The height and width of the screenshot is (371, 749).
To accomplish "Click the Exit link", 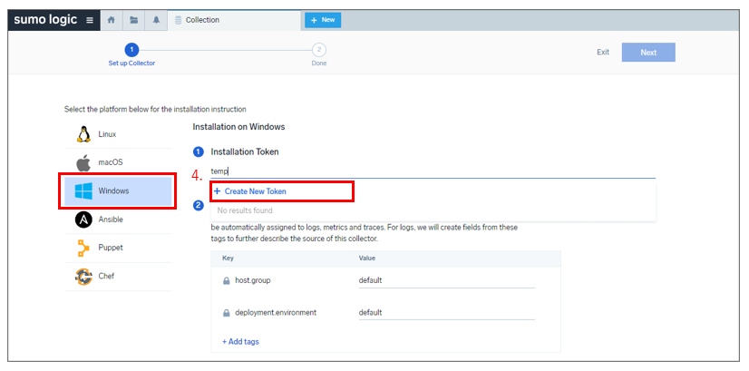I will click(x=603, y=52).
